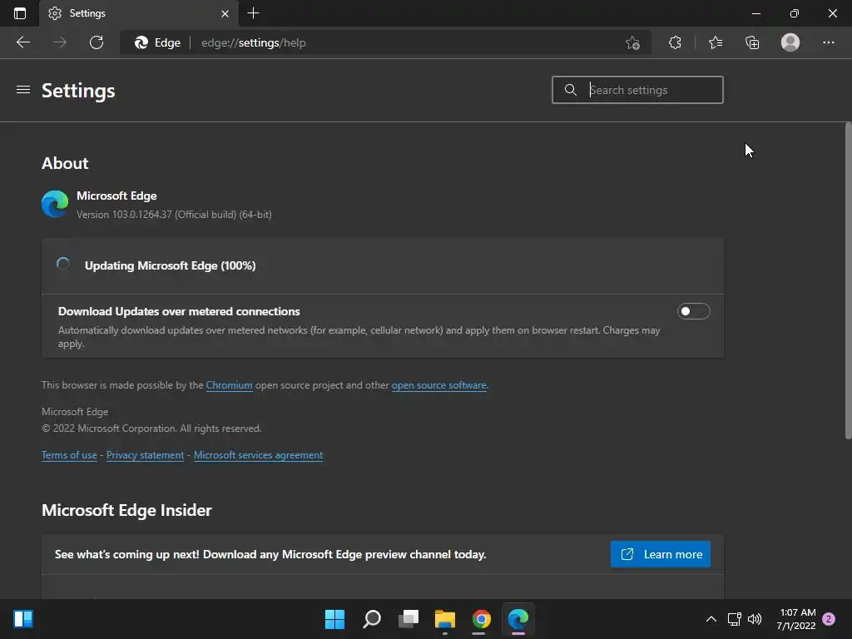Click the forward navigation arrow
Image resolution: width=852 pixels, height=639 pixels.
tap(60, 42)
